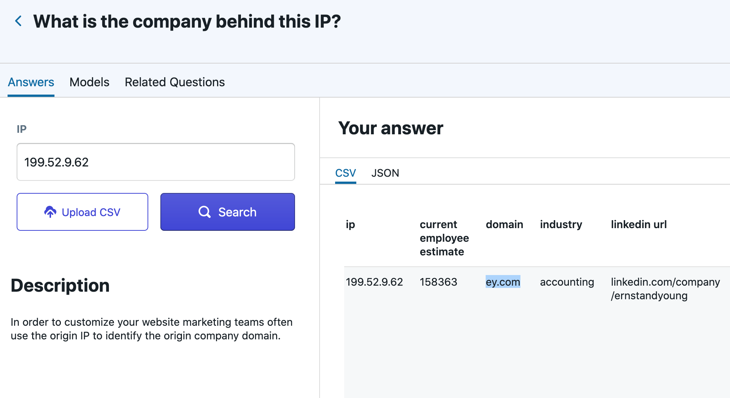Open the linkedin.com/company/ernstandyoung URL
This screenshot has width=730, height=398.
(665, 289)
